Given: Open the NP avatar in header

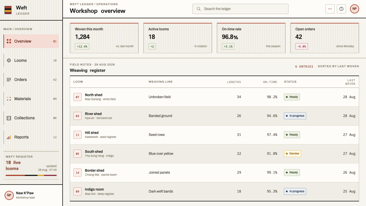Looking at the screenshot, I should coord(355,9).
